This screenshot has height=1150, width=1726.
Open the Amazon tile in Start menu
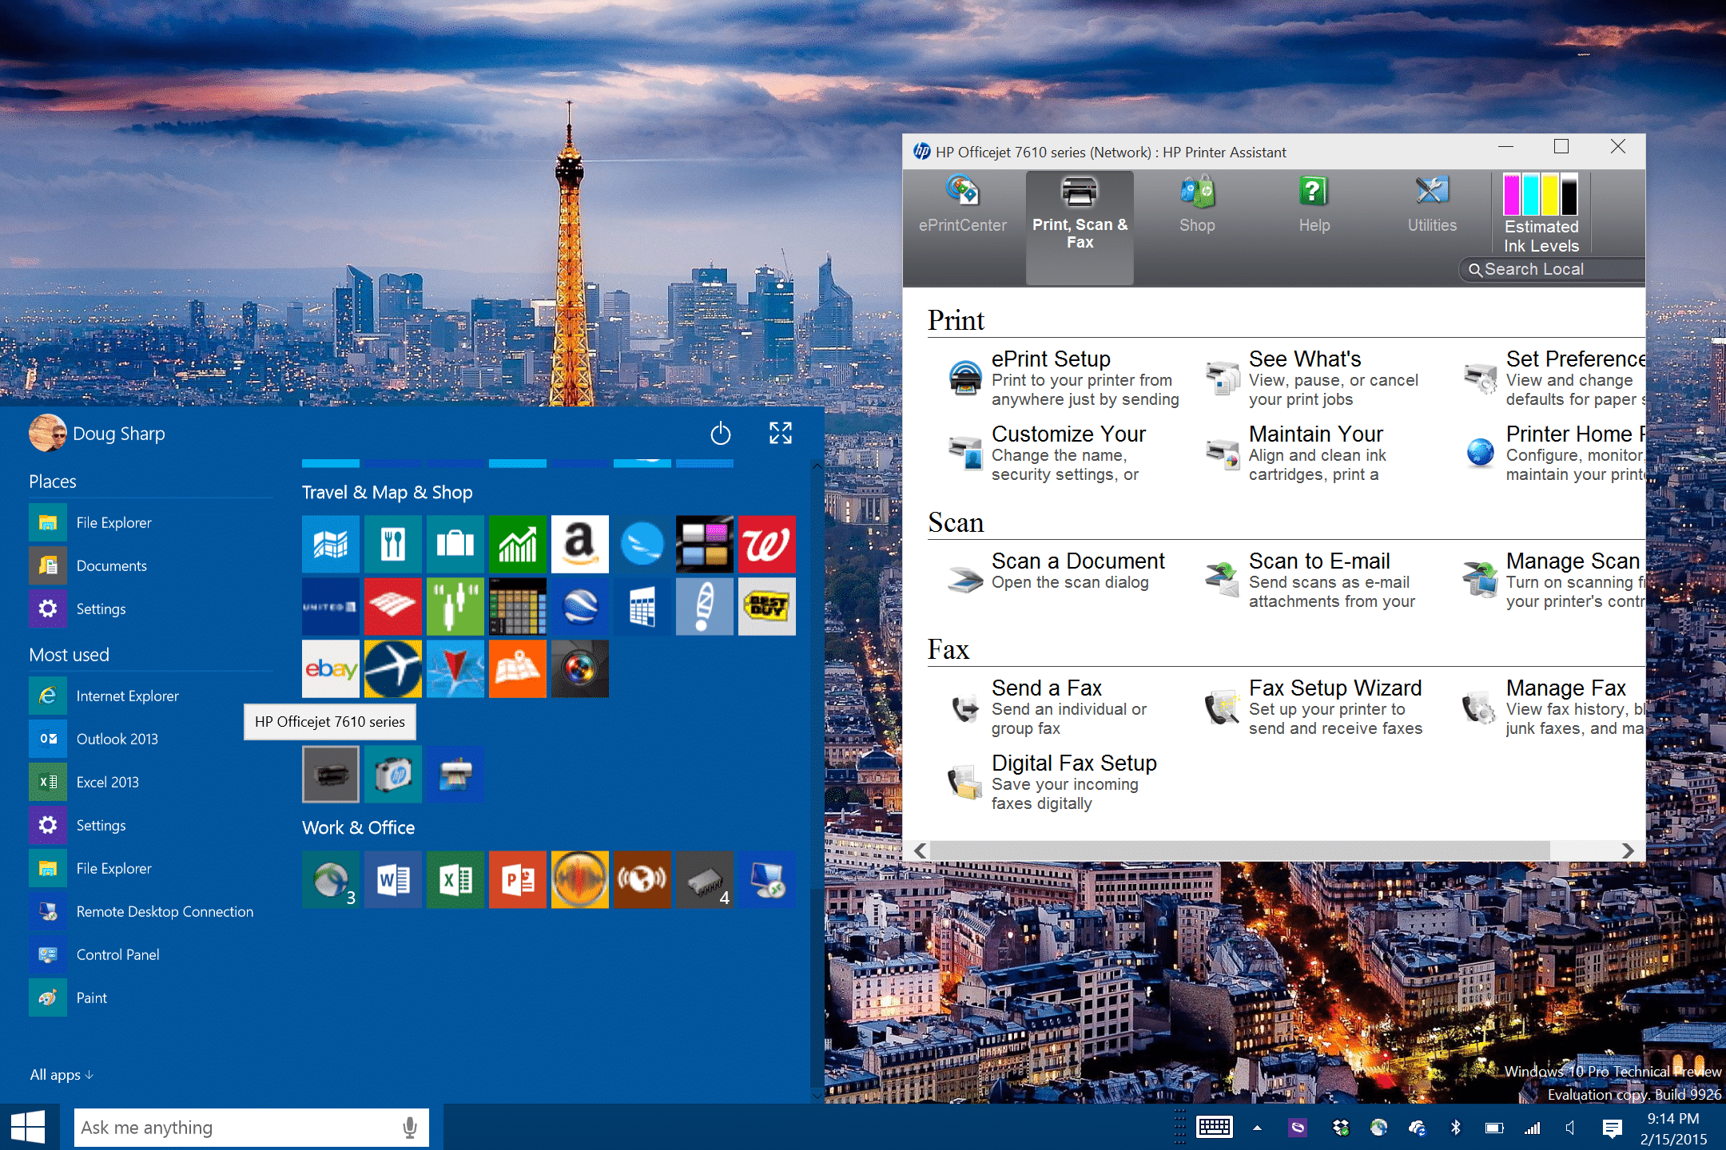(579, 544)
